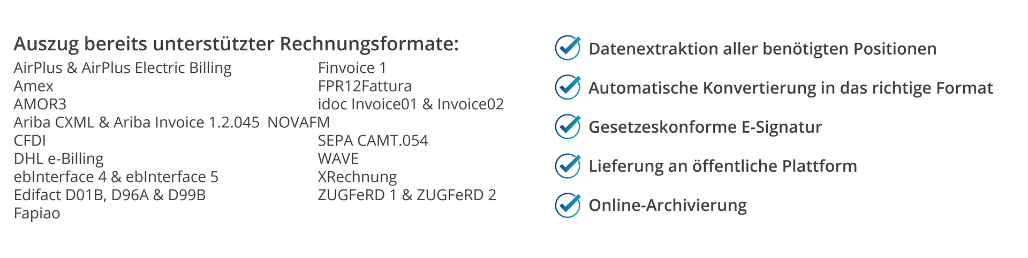Click the checkmark icon beside Datenextraktion

pyautogui.click(x=568, y=48)
